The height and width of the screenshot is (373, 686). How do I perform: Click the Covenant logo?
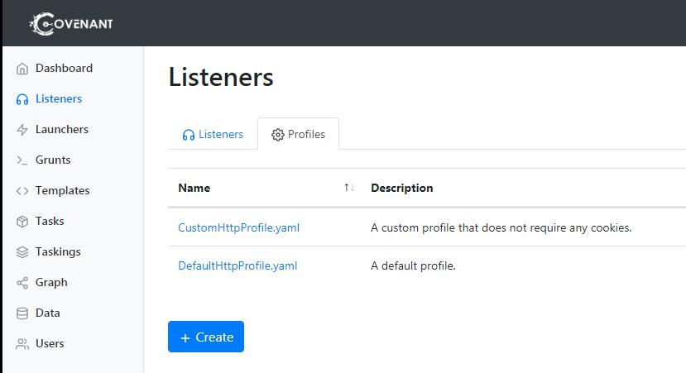point(71,24)
